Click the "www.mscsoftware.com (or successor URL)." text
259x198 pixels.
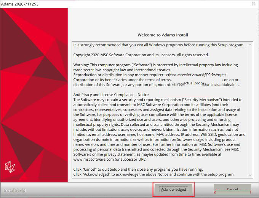pos(110,159)
